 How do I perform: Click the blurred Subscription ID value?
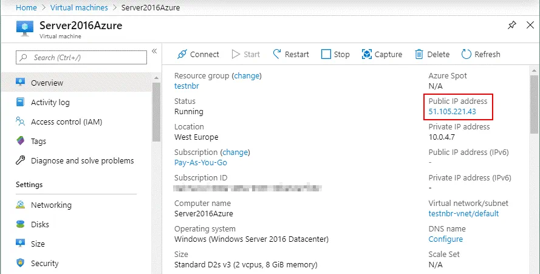click(247, 188)
